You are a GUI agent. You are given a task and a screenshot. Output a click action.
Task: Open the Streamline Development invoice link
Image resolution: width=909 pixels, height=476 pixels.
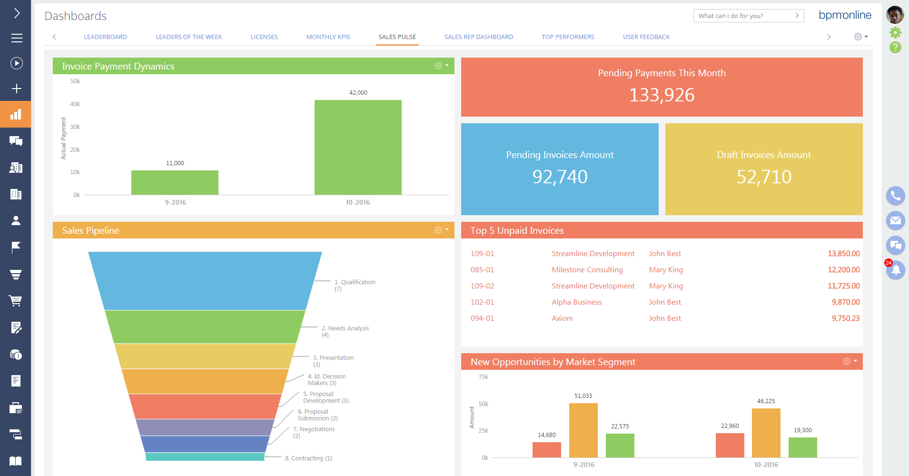[x=593, y=253]
